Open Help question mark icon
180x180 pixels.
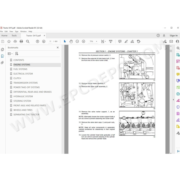coord(158,35)
